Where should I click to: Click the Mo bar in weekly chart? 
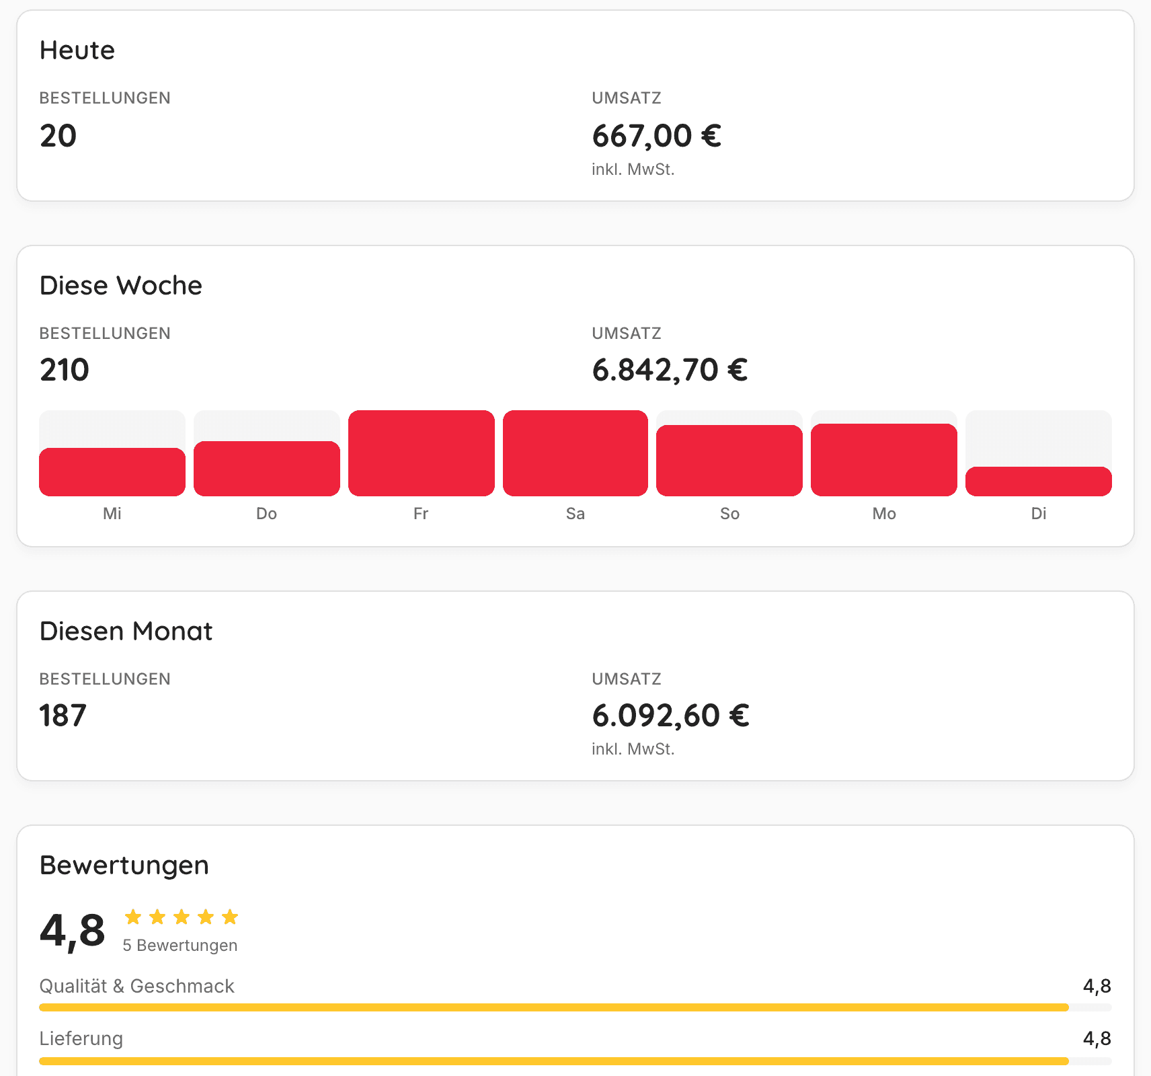[884, 460]
